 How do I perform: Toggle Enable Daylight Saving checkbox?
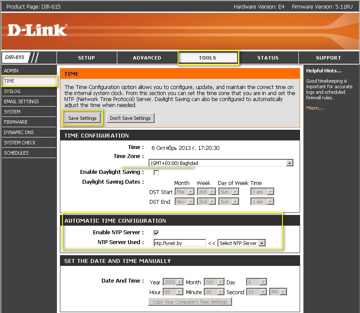(156, 173)
